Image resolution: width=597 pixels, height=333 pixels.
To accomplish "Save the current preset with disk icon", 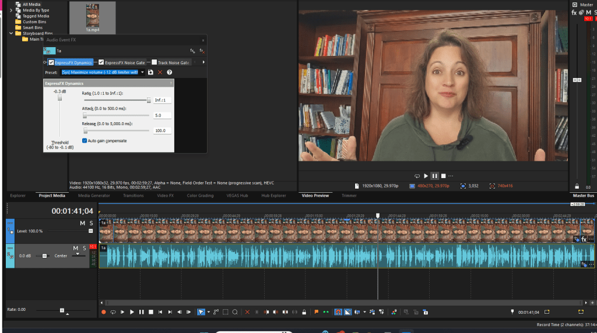I will point(150,72).
